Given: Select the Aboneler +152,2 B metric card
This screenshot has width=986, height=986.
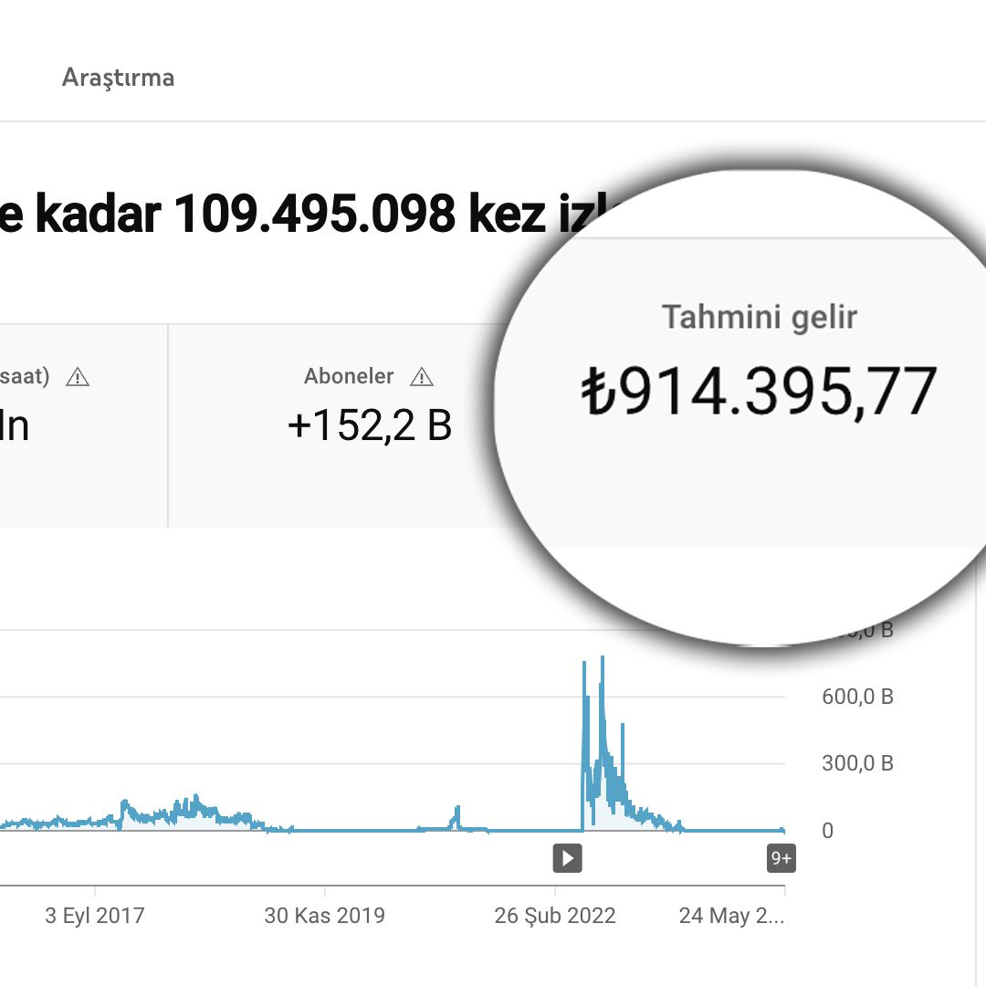Looking at the screenshot, I should 336,425.
